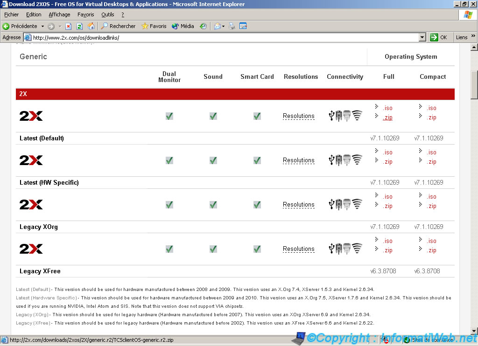The image size is (478, 346).
Task: Download Full .zip for Latest (Default)
Action: pos(388,118)
